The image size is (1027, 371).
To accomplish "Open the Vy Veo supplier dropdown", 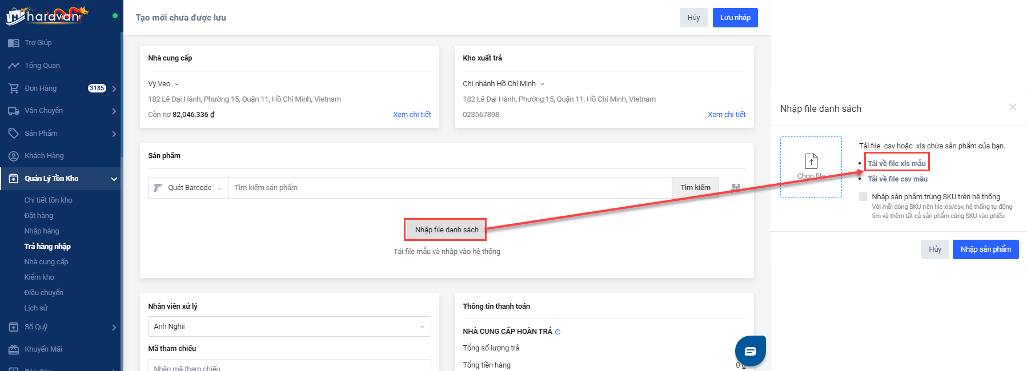I will pyautogui.click(x=163, y=84).
